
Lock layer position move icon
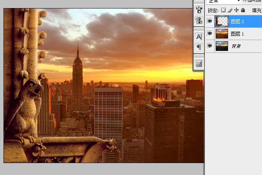tap(236, 10)
